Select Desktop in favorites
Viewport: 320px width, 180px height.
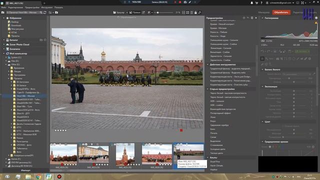coord(14,22)
